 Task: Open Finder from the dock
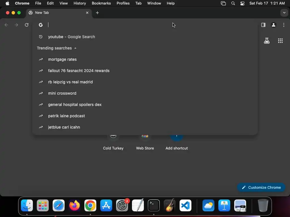[27, 205]
